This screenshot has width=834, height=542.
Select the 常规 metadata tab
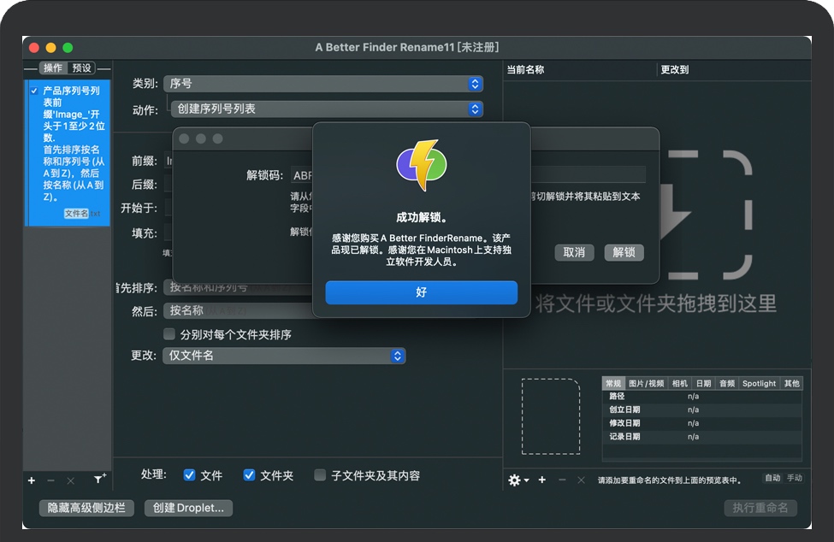tap(613, 383)
